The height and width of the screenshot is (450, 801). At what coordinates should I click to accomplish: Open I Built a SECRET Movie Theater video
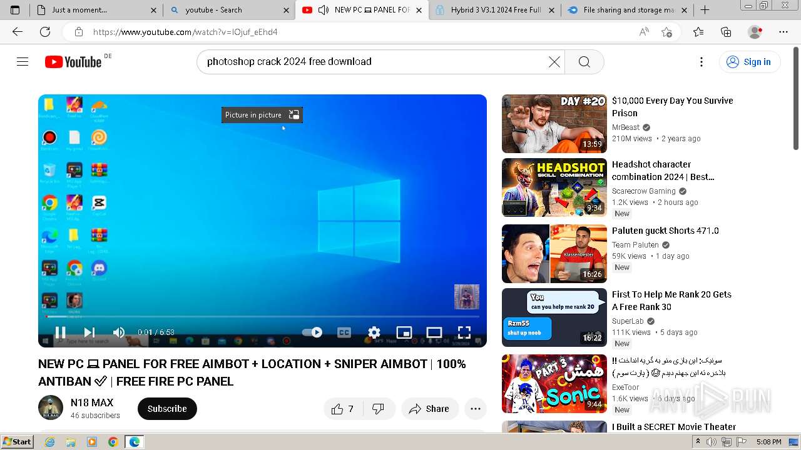tap(674, 427)
